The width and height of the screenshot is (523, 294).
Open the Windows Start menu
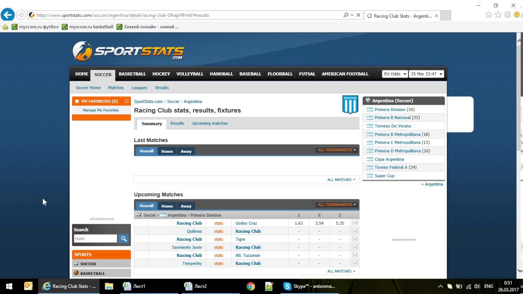click(9, 286)
